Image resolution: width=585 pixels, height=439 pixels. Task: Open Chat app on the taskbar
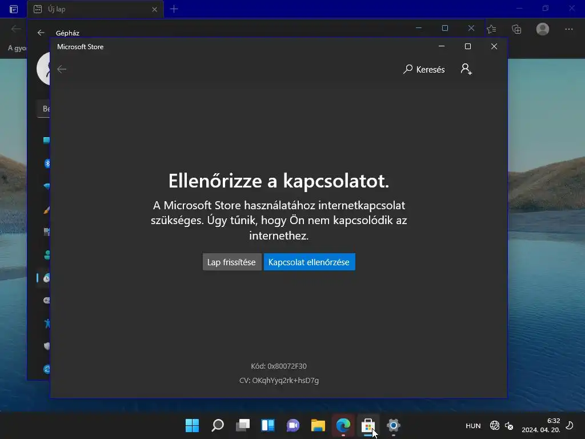pyautogui.click(x=293, y=425)
